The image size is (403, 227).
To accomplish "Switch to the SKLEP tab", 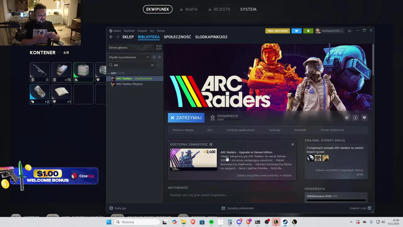I will (128, 37).
